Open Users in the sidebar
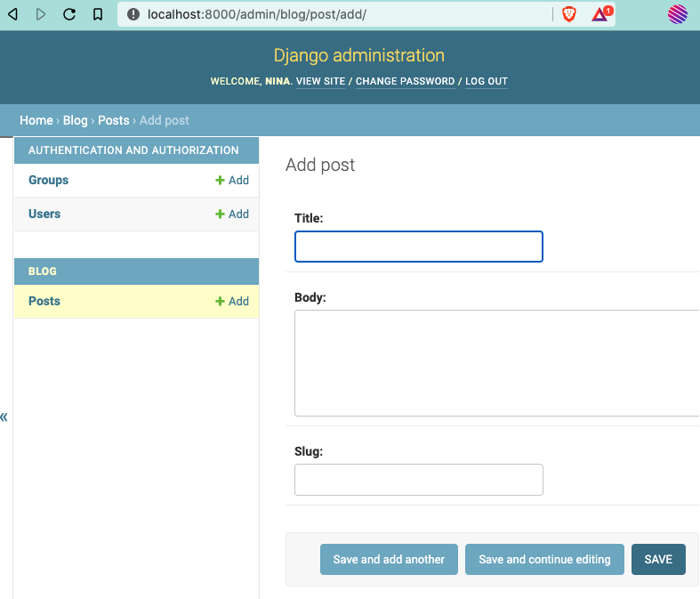The image size is (700, 599). [x=44, y=214]
